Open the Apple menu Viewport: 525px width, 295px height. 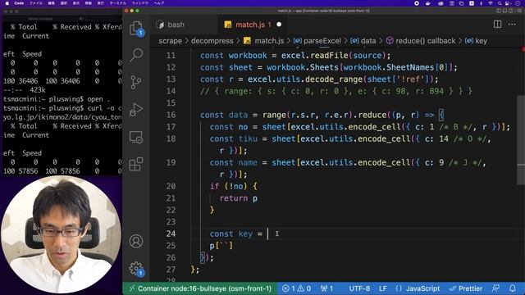pyautogui.click(x=7, y=3)
